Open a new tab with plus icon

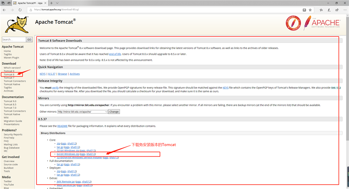[x=51, y=3]
